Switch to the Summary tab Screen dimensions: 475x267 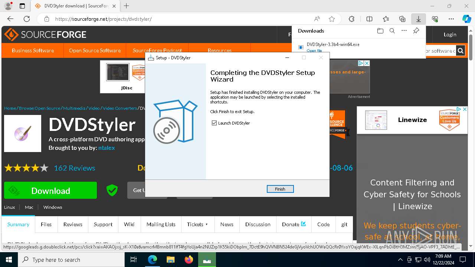pos(18,224)
